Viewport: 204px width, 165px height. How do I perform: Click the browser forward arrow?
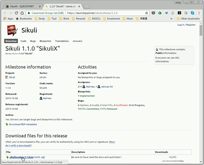point(11,13)
